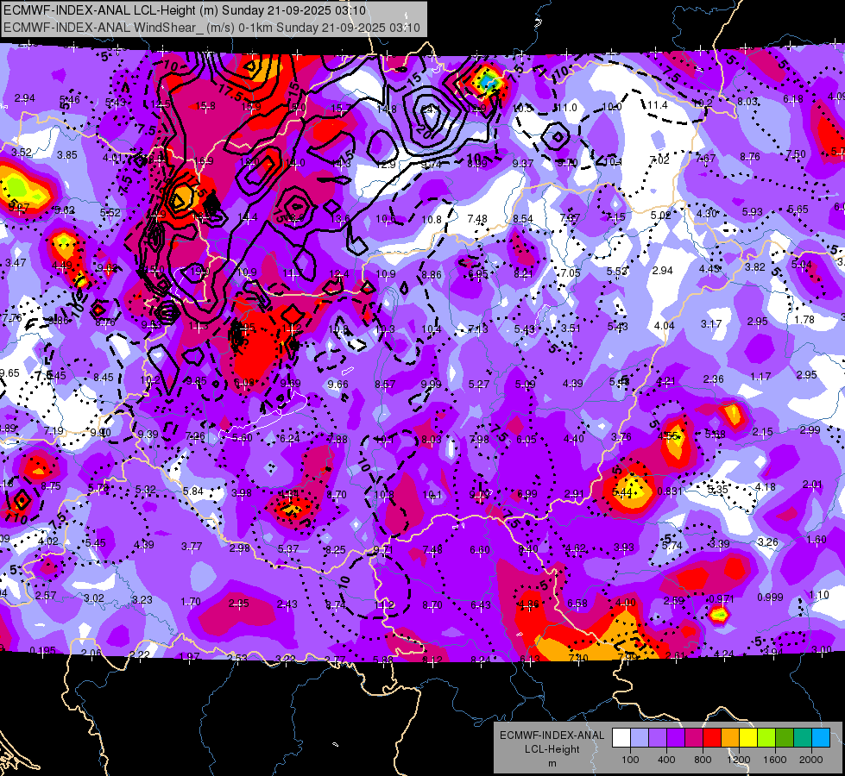The image size is (845, 776).
Task: Click the magenta legend color swatch
Action: click(x=694, y=738)
